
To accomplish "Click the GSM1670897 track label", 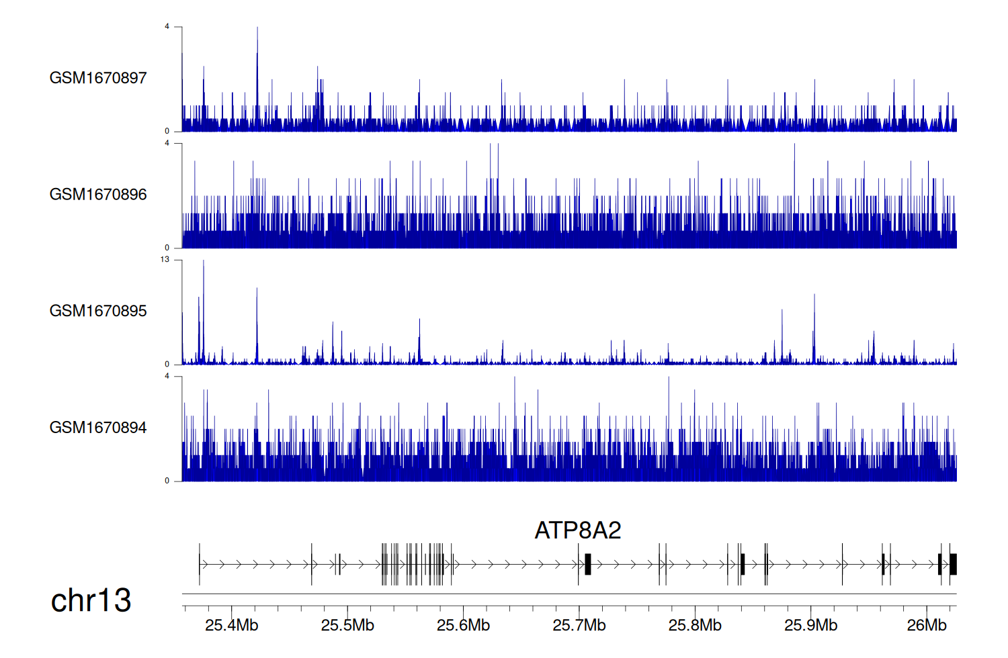I will coord(98,78).
